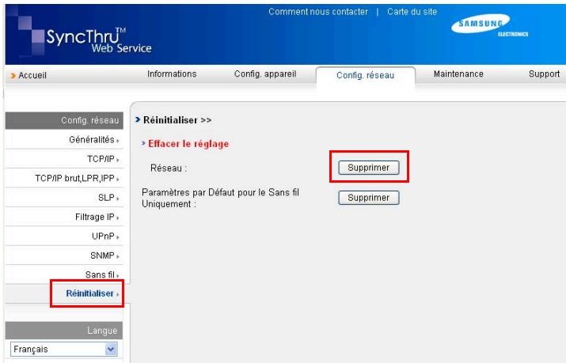This screenshot has height=363, width=566.
Task: Click the Paramètres par Défaut Sans fil label
Action: click(x=220, y=198)
